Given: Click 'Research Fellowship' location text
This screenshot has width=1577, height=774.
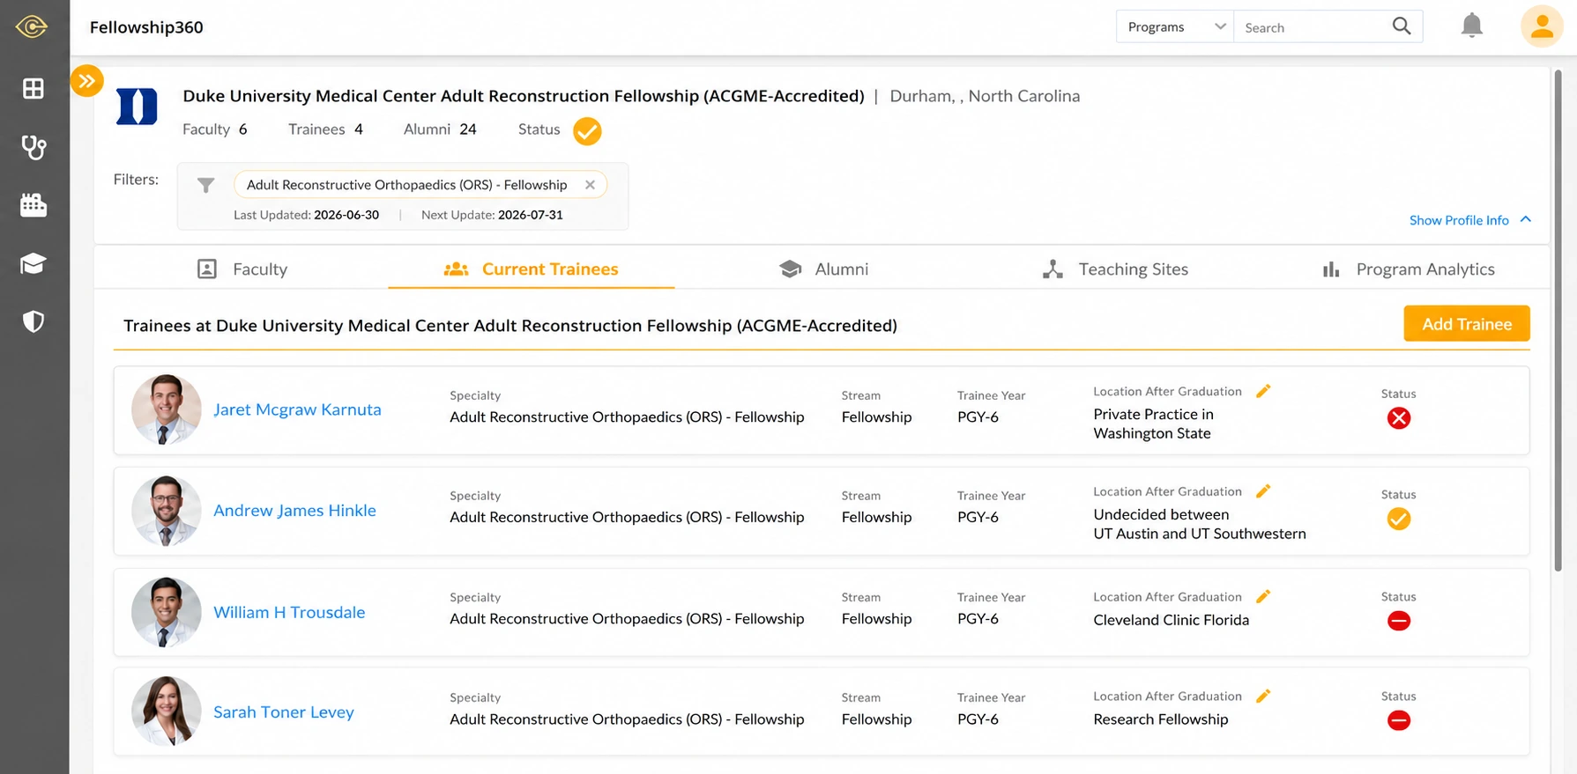Looking at the screenshot, I should (1161, 719).
